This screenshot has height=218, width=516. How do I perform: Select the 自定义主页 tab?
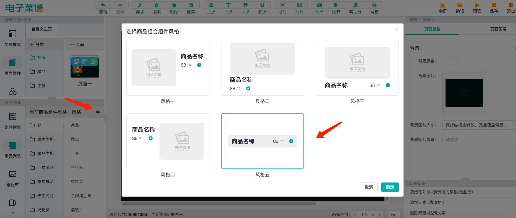pos(42,29)
